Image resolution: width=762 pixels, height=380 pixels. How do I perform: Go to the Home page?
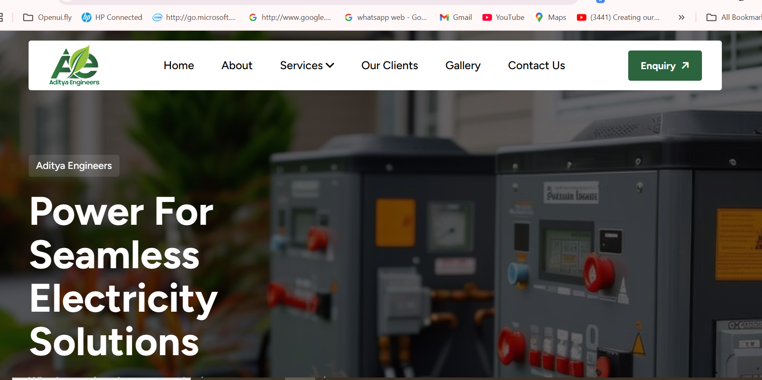point(178,65)
